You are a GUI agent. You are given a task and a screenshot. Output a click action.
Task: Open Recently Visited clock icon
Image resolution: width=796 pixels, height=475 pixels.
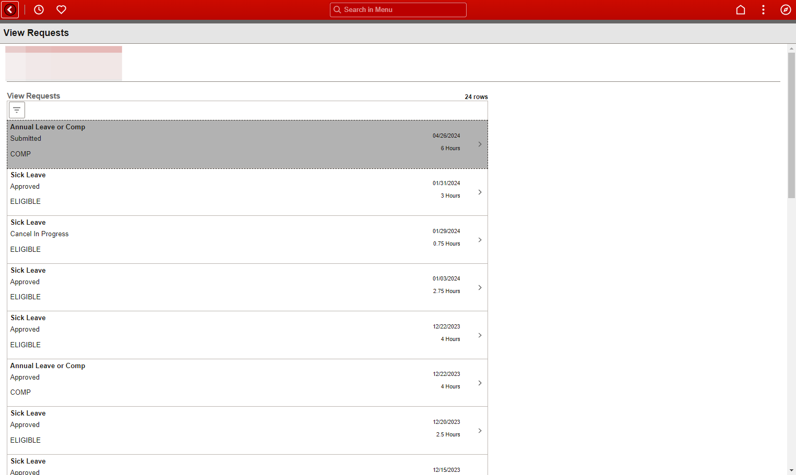pos(39,9)
